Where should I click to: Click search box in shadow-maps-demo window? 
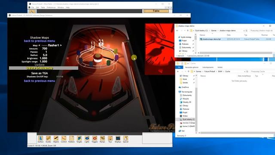(262, 31)
